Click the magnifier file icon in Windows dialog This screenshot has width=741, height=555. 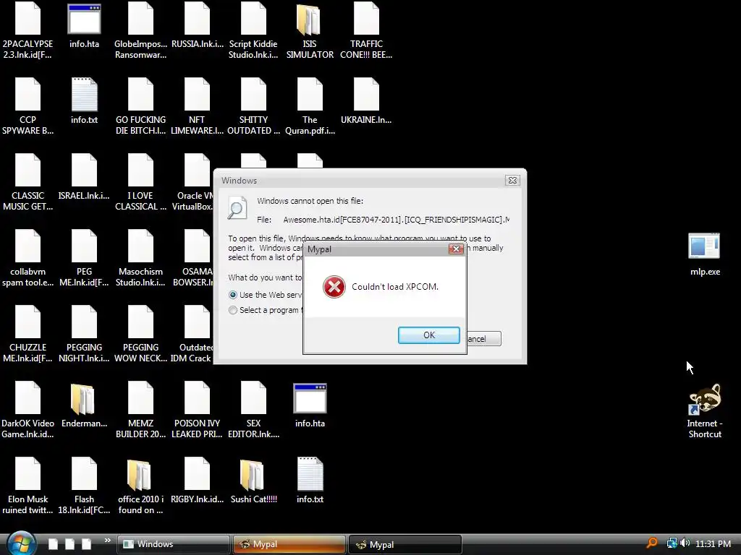pos(237,207)
